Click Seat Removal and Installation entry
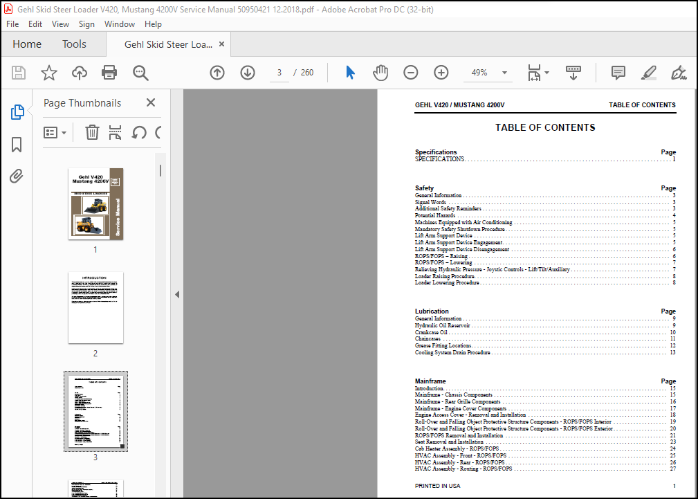Image resolution: width=698 pixels, height=499 pixels. pos(545,442)
